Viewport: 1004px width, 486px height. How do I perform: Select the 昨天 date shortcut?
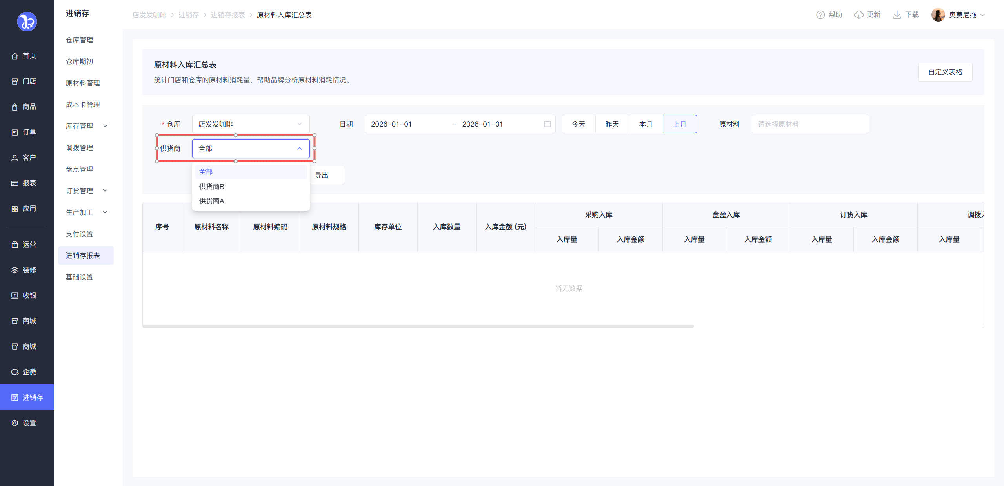(x=612, y=124)
